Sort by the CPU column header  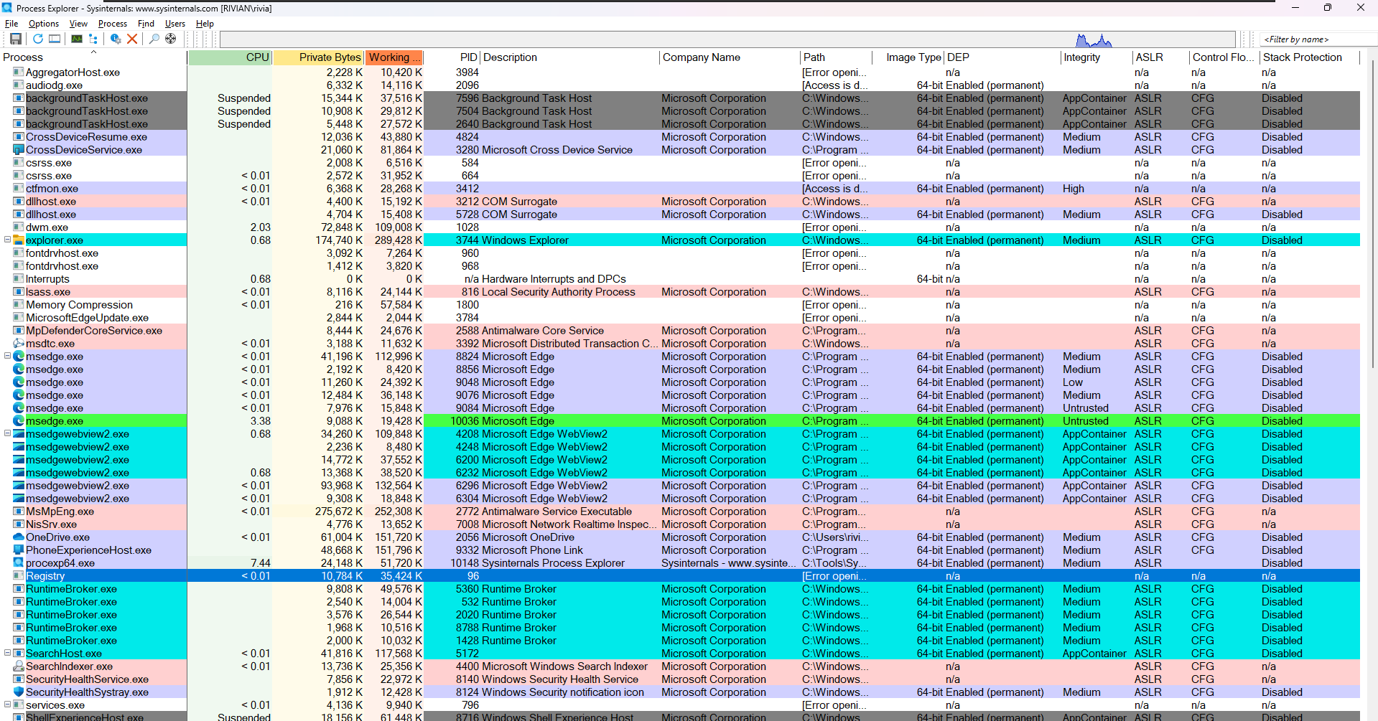pyautogui.click(x=230, y=57)
